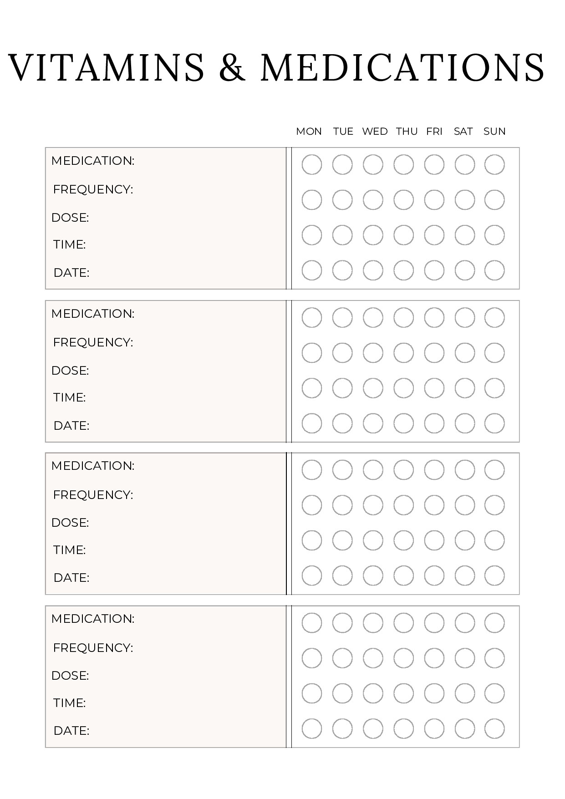Click the SUN column header
565x799 pixels.
coord(494,132)
